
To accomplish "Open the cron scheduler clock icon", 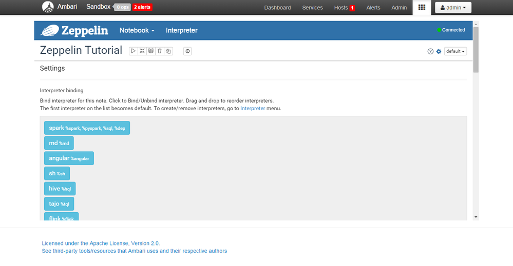I will click(x=187, y=51).
